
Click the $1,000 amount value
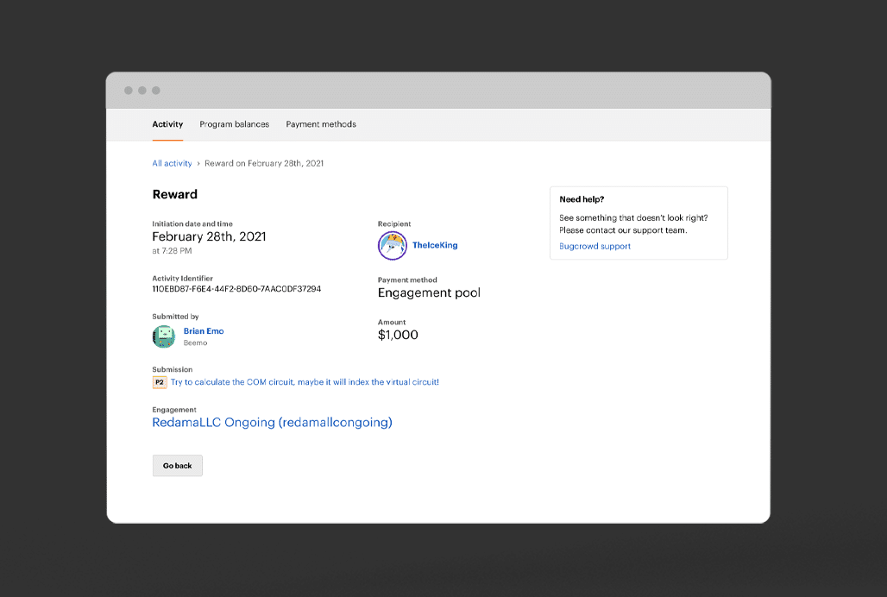pyautogui.click(x=398, y=335)
